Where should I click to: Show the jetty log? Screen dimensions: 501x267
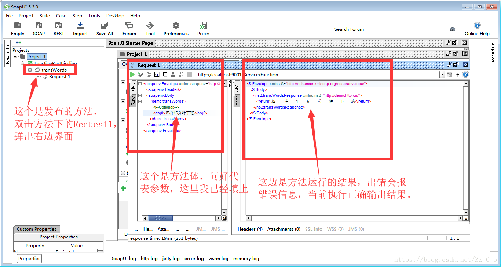(x=171, y=258)
